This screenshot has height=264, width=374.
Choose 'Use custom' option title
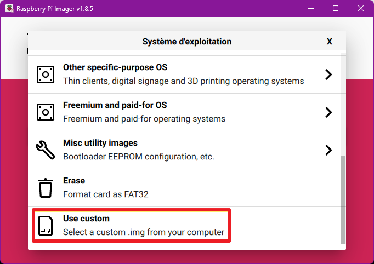click(x=86, y=219)
